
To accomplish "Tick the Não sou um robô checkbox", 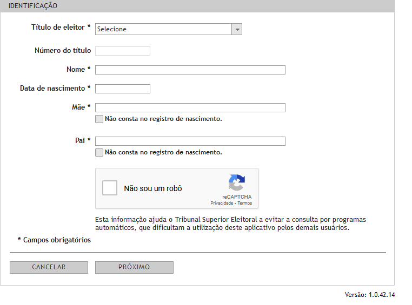I will pos(110,188).
